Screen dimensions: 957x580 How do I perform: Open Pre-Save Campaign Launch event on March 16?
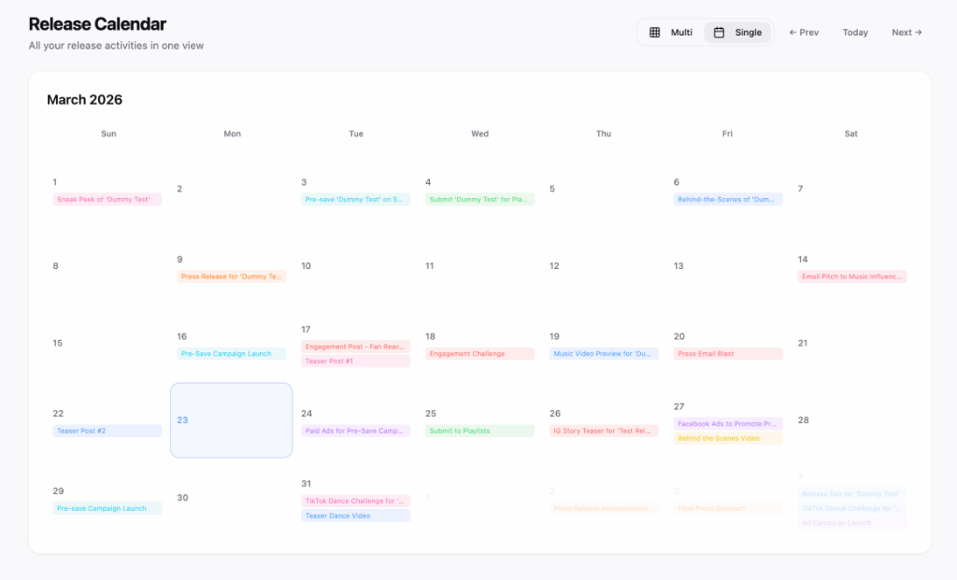click(232, 354)
